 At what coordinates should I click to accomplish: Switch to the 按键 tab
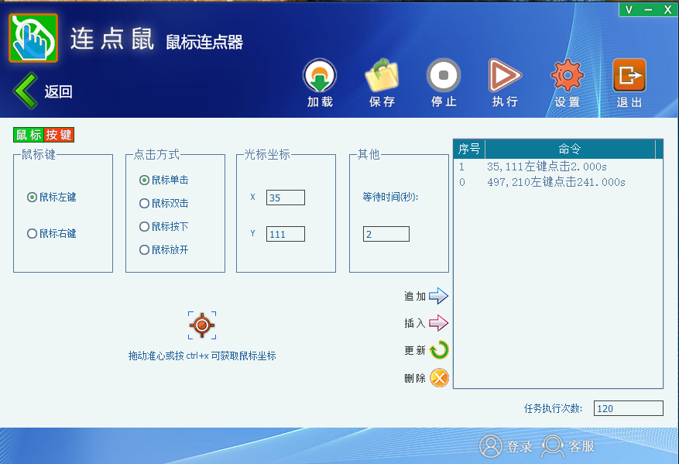[59, 135]
